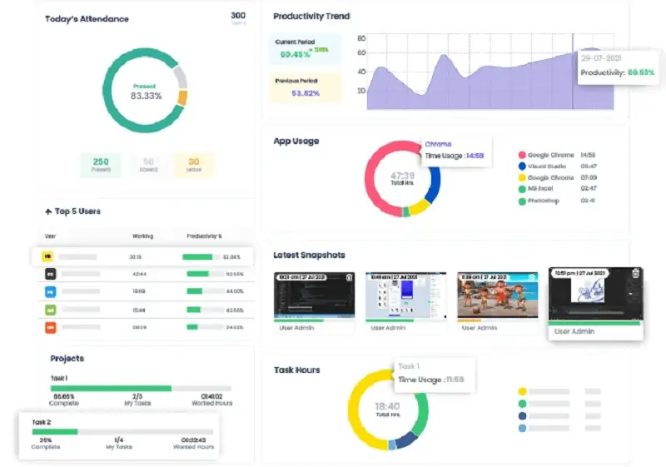The width and height of the screenshot is (666, 467).
Task: Click the green user avatar in the fourth row
Action: pos(51,310)
